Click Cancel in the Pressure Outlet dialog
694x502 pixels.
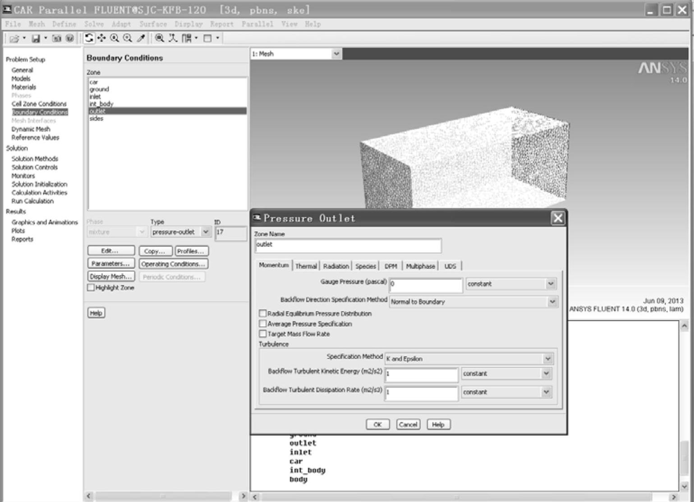408,424
